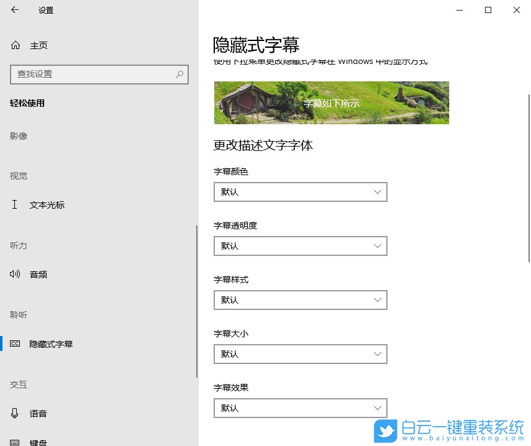Image resolution: width=531 pixels, height=446 pixels.
Task: Open the 交互 settings section
Action: coord(19,385)
